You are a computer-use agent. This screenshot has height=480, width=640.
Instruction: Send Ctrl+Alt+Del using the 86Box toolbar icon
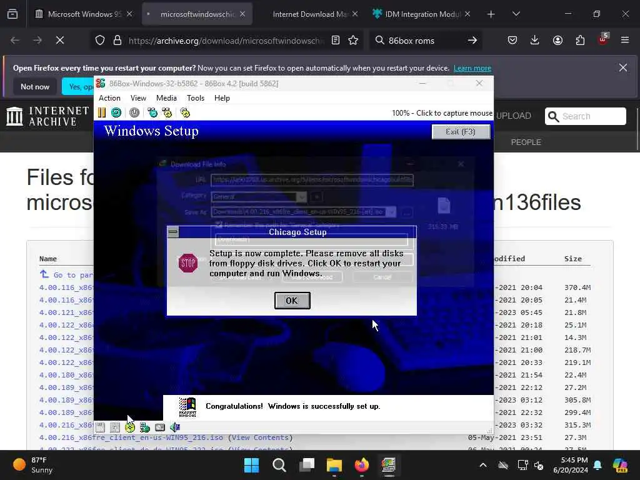[x=152, y=112]
